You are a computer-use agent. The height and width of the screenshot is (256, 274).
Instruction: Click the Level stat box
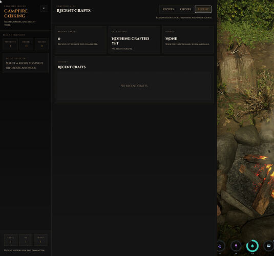click(11, 240)
